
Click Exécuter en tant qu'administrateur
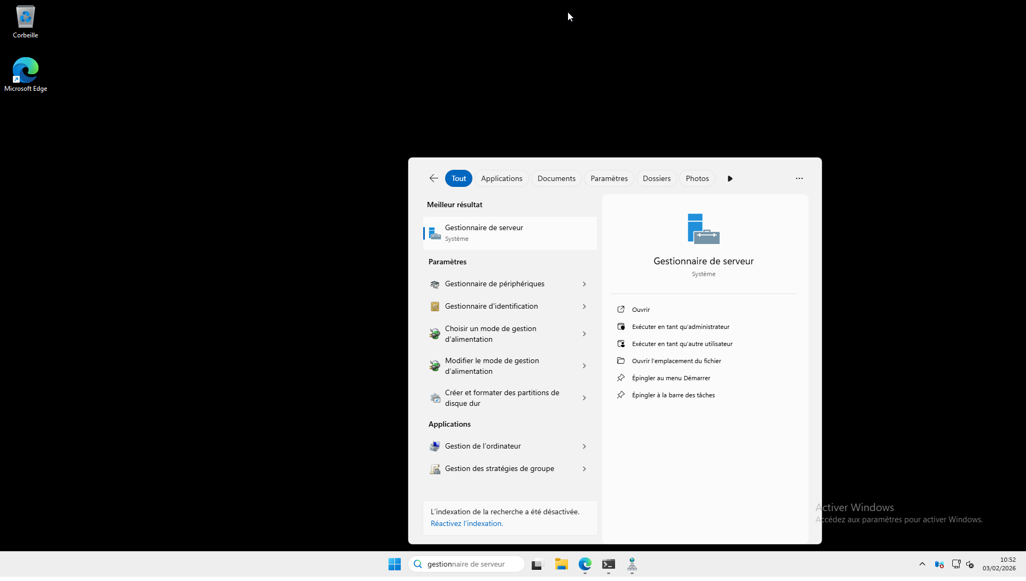coord(680,327)
